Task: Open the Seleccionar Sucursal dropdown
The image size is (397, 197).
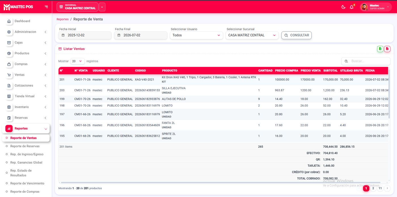Action: (x=252, y=35)
